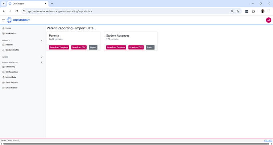Image resolution: width=273 pixels, height=145 pixels.
Task: Click the OneStudent logo
Action: click(18, 20)
